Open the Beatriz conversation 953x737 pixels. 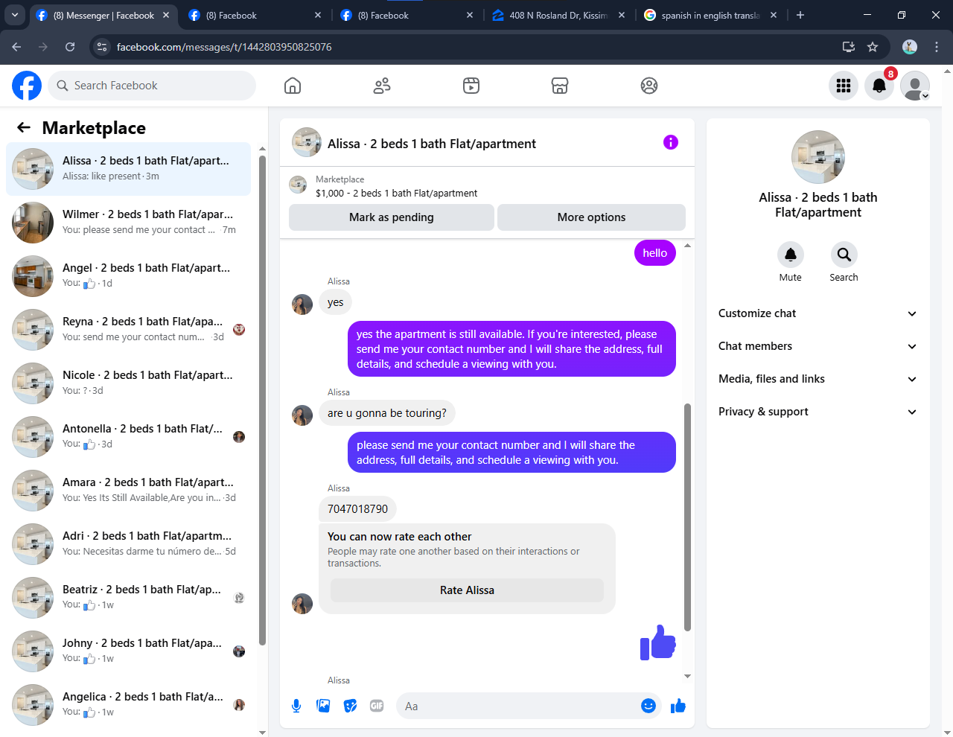(x=128, y=598)
